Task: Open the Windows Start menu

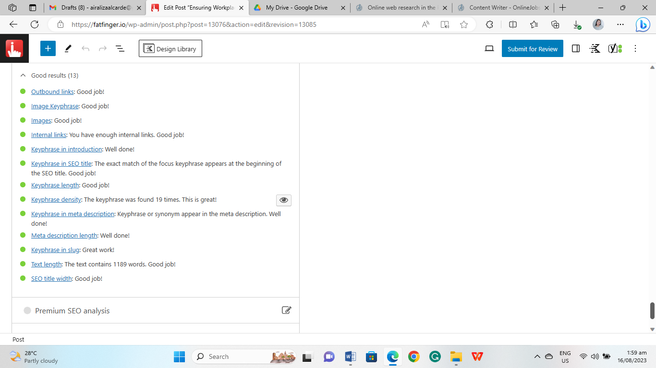Action: (x=179, y=356)
